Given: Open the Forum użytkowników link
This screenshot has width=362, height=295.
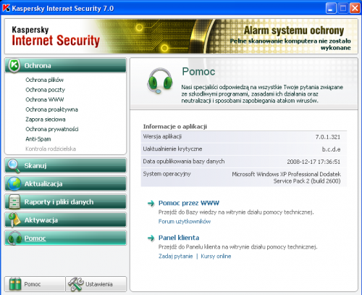Looking at the screenshot, I should click(x=185, y=221).
